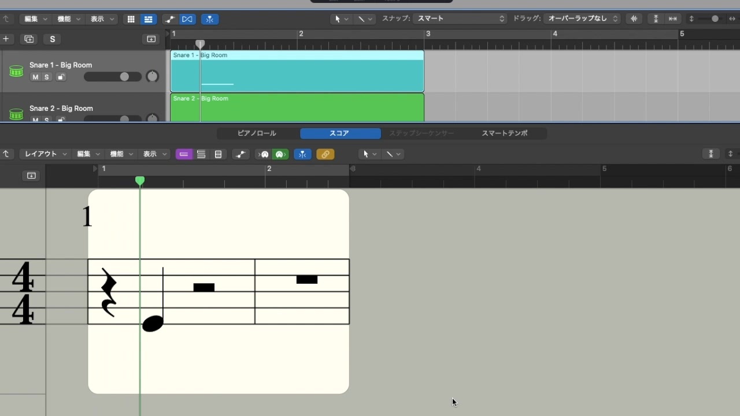740x416 pixels.
Task: Open the 表示 menu in the tracks toolbar
Action: (102, 19)
